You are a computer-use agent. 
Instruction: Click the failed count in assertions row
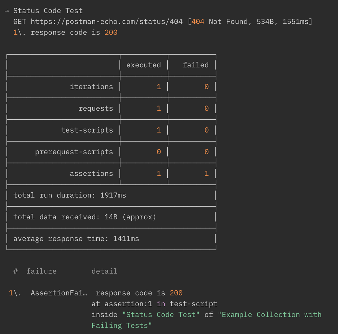(207, 173)
